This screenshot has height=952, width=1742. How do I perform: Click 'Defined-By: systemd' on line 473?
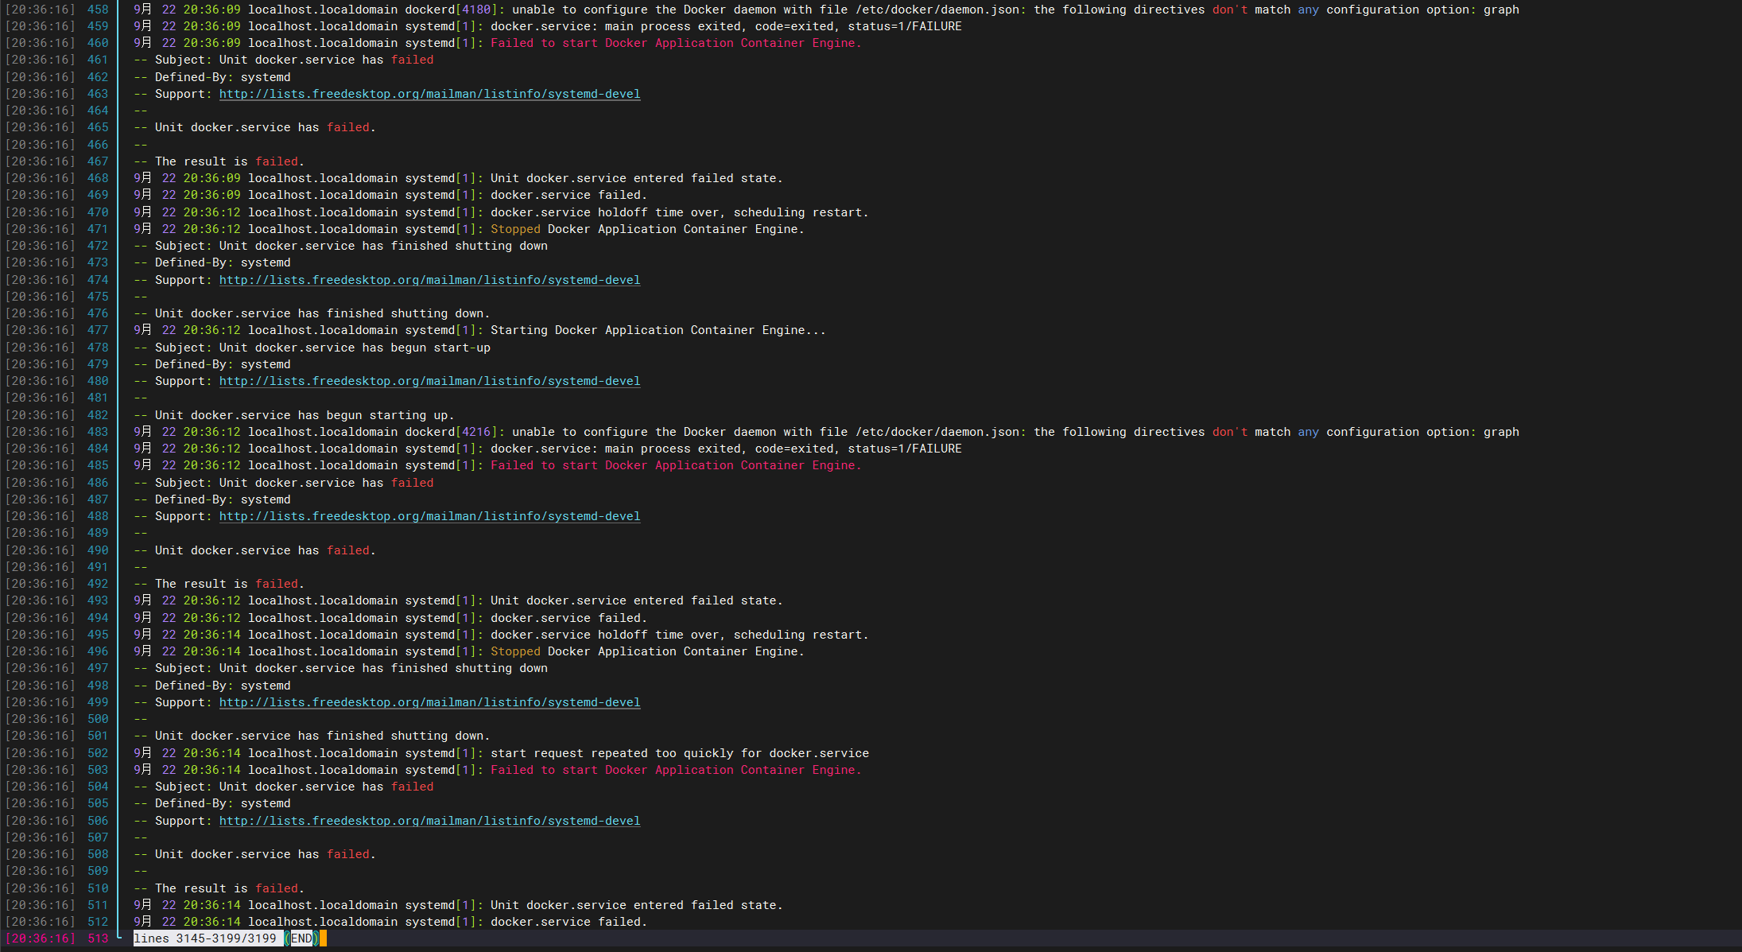pyautogui.click(x=223, y=262)
